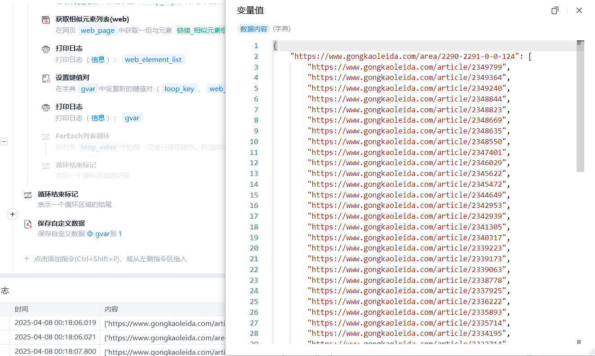Click the 保存自定义数据 step icon
Image resolution: width=595 pixels, height=356 pixels.
(x=28, y=224)
